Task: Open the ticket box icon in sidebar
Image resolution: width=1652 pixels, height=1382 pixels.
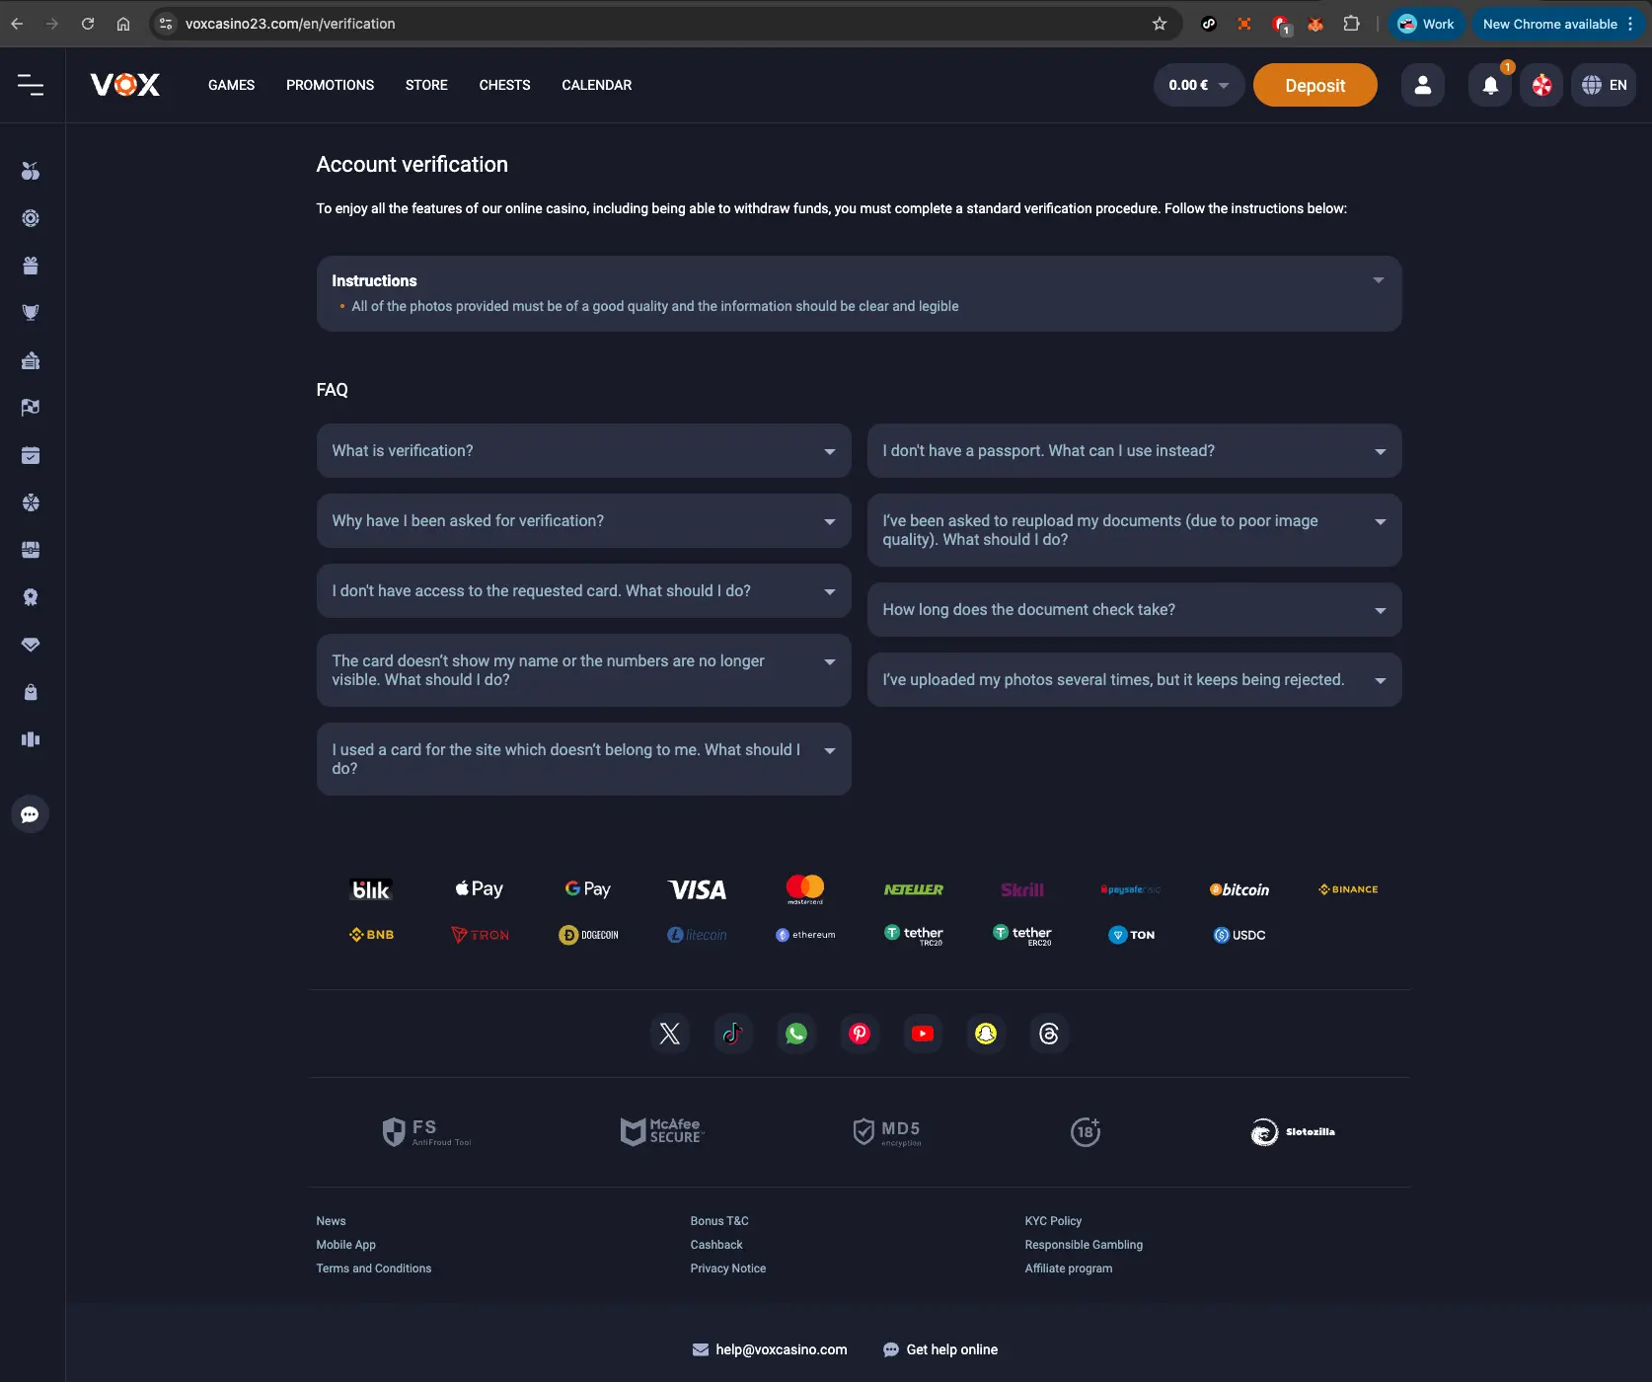Action: click(x=31, y=360)
